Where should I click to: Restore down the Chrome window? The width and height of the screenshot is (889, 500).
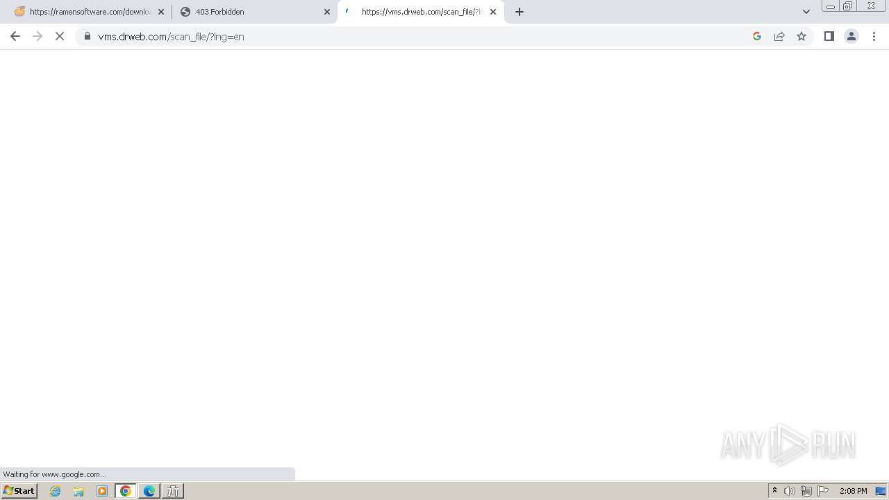click(x=847, y=6)
